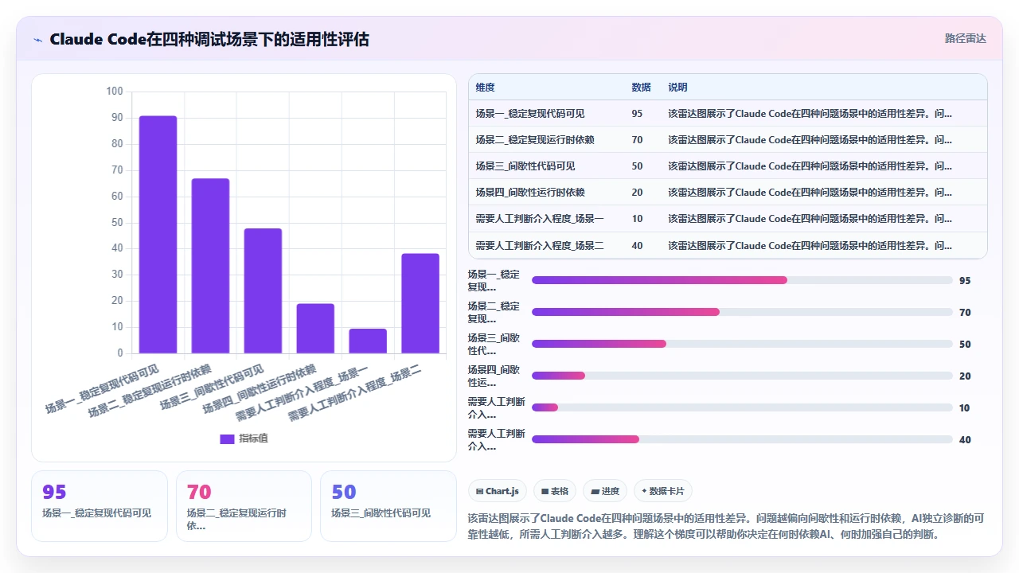Click the bar for 场景一_稳定复现代码可见
Image resolution: width=1019 pixels, height=573 pixels.
click(x=158, y=234)
